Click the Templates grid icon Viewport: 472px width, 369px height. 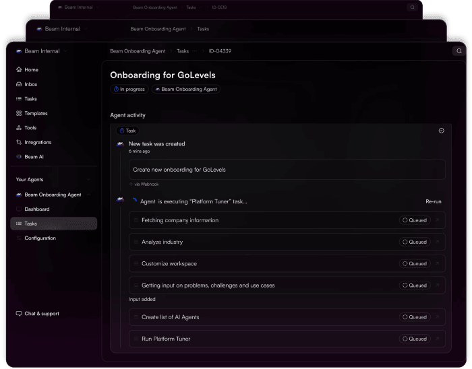tap(19, 113)
